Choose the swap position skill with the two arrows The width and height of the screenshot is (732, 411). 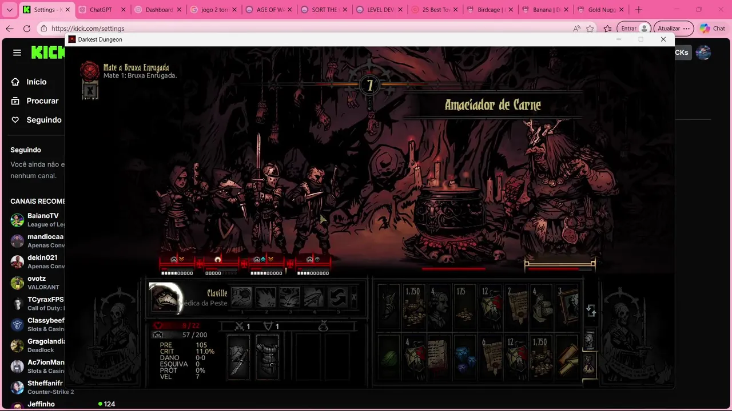pyautogui.click(x=338, y=297)
